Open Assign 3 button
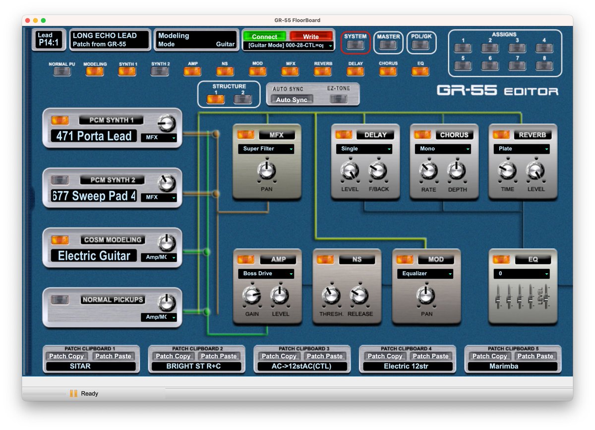The width and height of the screenshot is (595, 430). [x=517, y=48]
